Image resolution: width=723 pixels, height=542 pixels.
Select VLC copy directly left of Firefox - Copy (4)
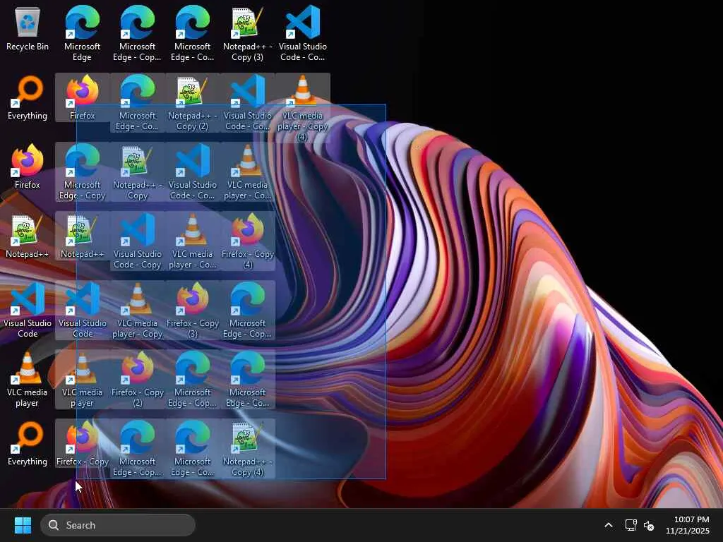pyautogui.click(x=192, y=241)
